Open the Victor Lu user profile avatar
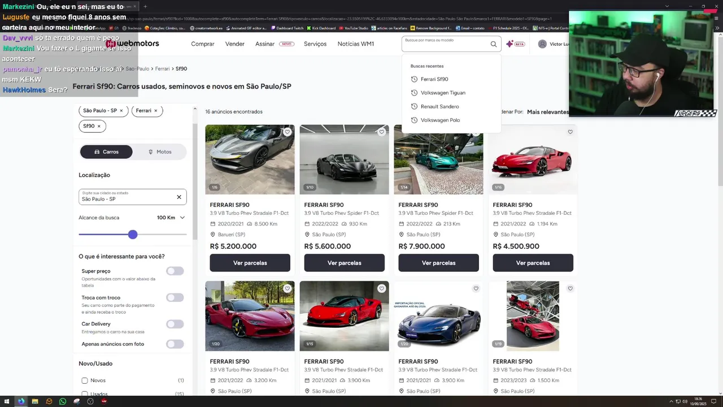The image size is (723, 407). (542, 44)
